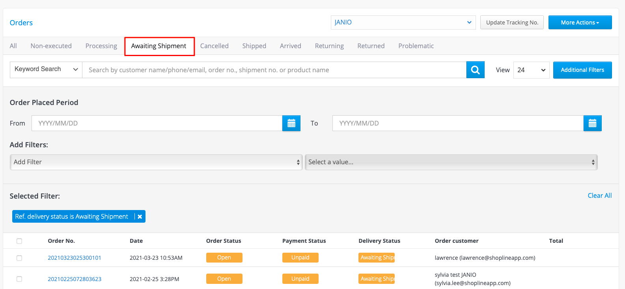
Task: Focus the keyword search text field
Action: 274,70
